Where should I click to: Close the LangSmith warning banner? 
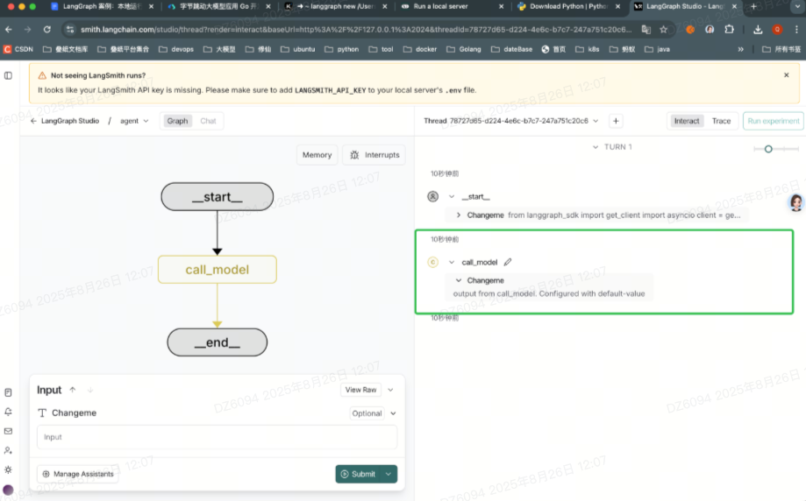click(786, 75)
